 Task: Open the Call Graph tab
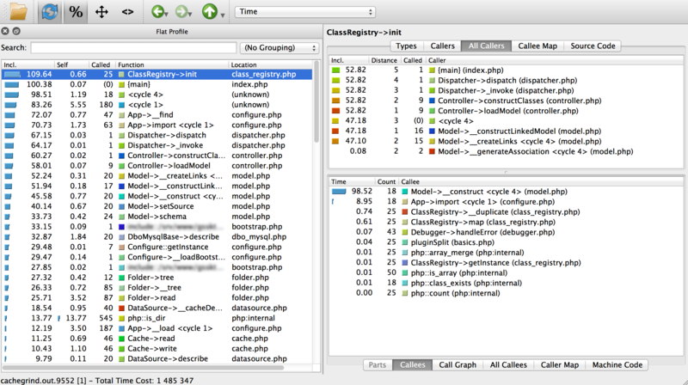click(x=458, y=365)
